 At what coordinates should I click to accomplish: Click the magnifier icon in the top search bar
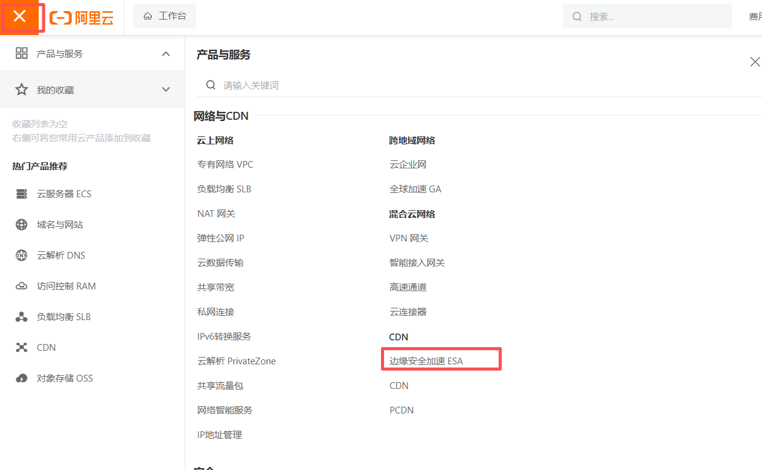577,17
